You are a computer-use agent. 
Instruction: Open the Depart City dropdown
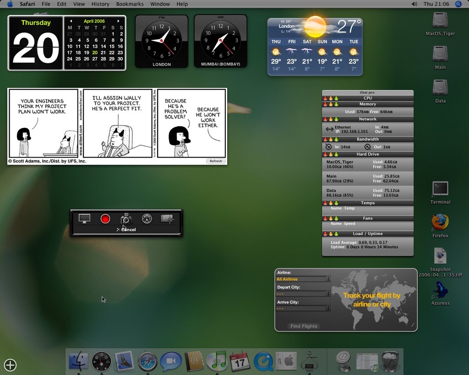click(303, 293)
